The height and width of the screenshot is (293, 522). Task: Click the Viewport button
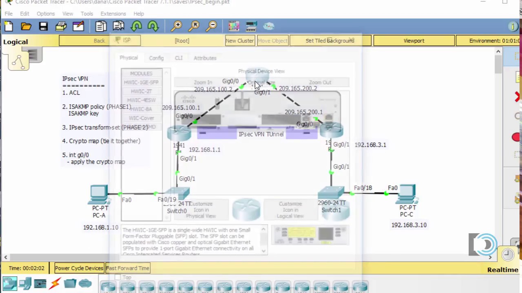(414, 41)
